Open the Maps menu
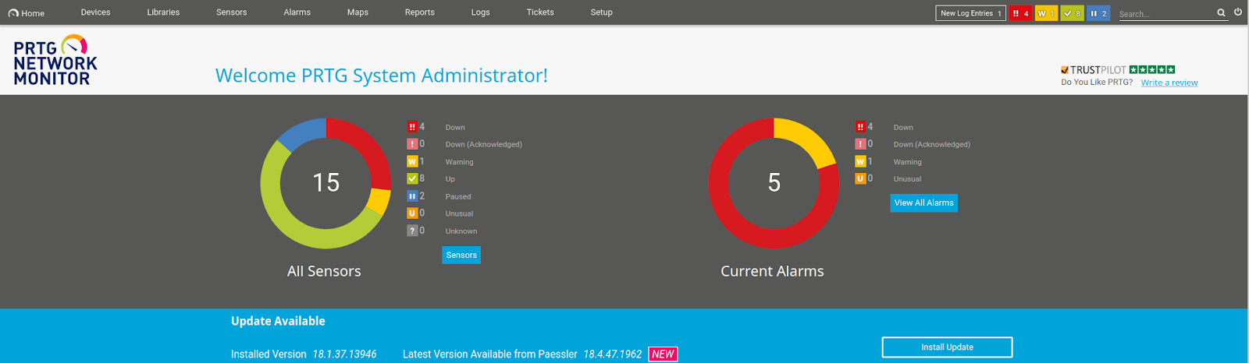1249x363 pixels. coord(358,12)
